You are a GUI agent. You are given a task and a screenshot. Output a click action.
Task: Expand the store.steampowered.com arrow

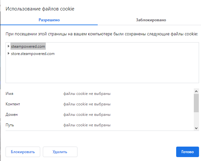pyautogui.click(x=8, y=54)
